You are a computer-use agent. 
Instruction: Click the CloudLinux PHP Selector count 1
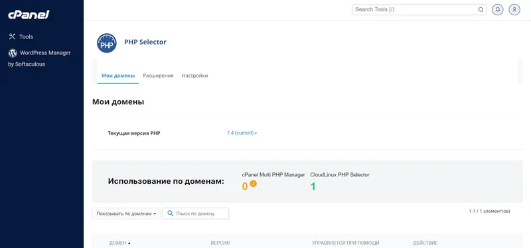click(x=313, y=186)
